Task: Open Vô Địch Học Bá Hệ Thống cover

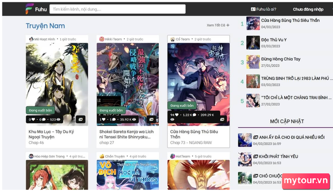Action: 127,175
